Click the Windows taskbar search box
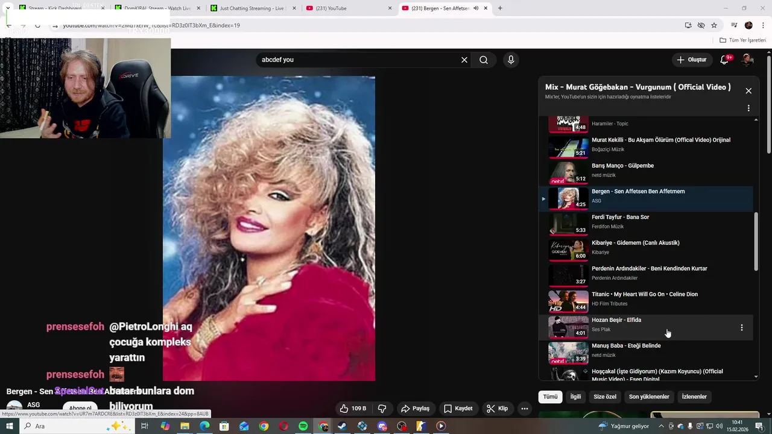The image size is (772, 434). tap(76, 426)
